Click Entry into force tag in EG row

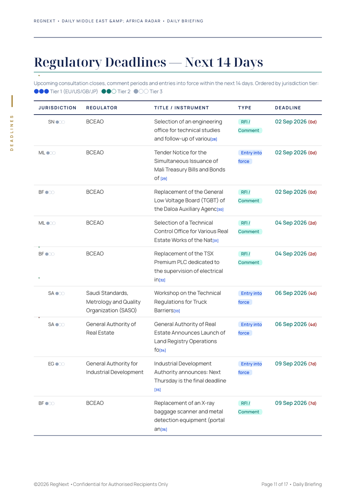tap(250, 368)
